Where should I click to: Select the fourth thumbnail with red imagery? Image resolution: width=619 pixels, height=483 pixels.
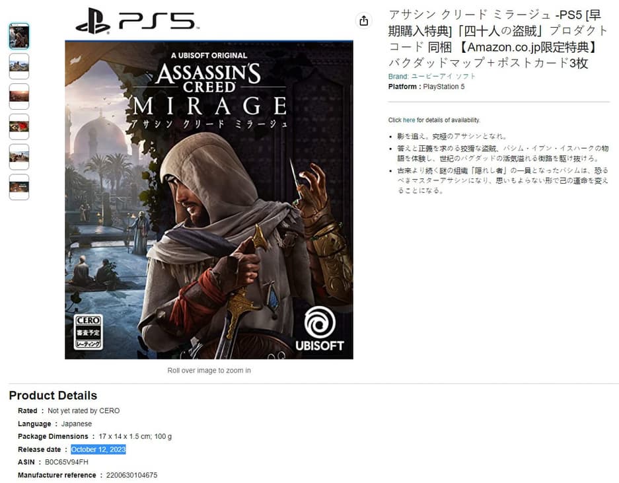pyautogui.click(x=19, y=127)
